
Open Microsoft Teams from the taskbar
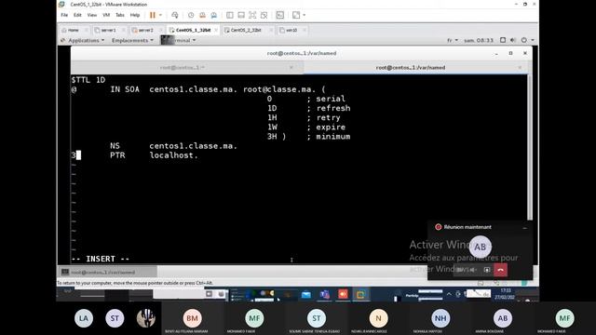325,294
